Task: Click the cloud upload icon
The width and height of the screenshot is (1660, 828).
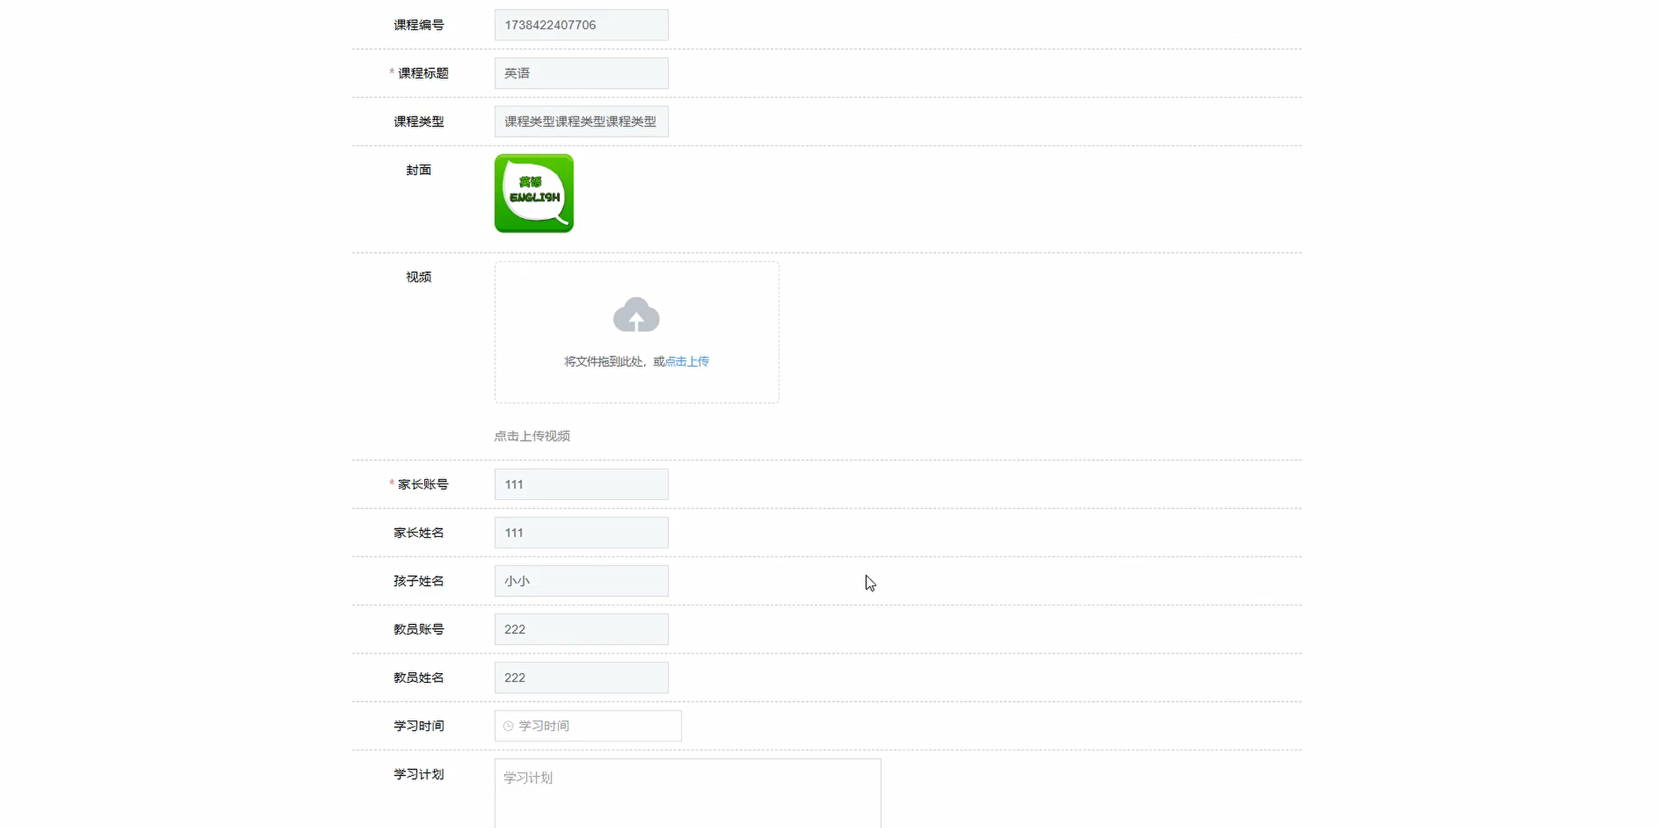Action: (x=636, y=315)
